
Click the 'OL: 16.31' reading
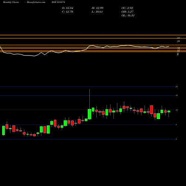pyautogui.click(x=128, y=16)
